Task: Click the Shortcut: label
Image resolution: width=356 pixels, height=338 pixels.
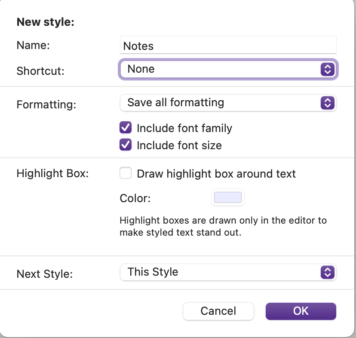Action: [x=40, y=71]
